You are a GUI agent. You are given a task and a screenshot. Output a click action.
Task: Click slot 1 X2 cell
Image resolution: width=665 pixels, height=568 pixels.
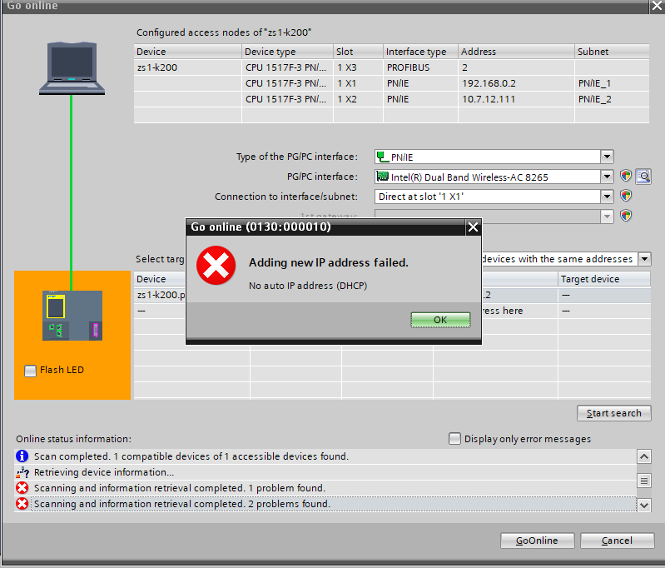point(359,99)
